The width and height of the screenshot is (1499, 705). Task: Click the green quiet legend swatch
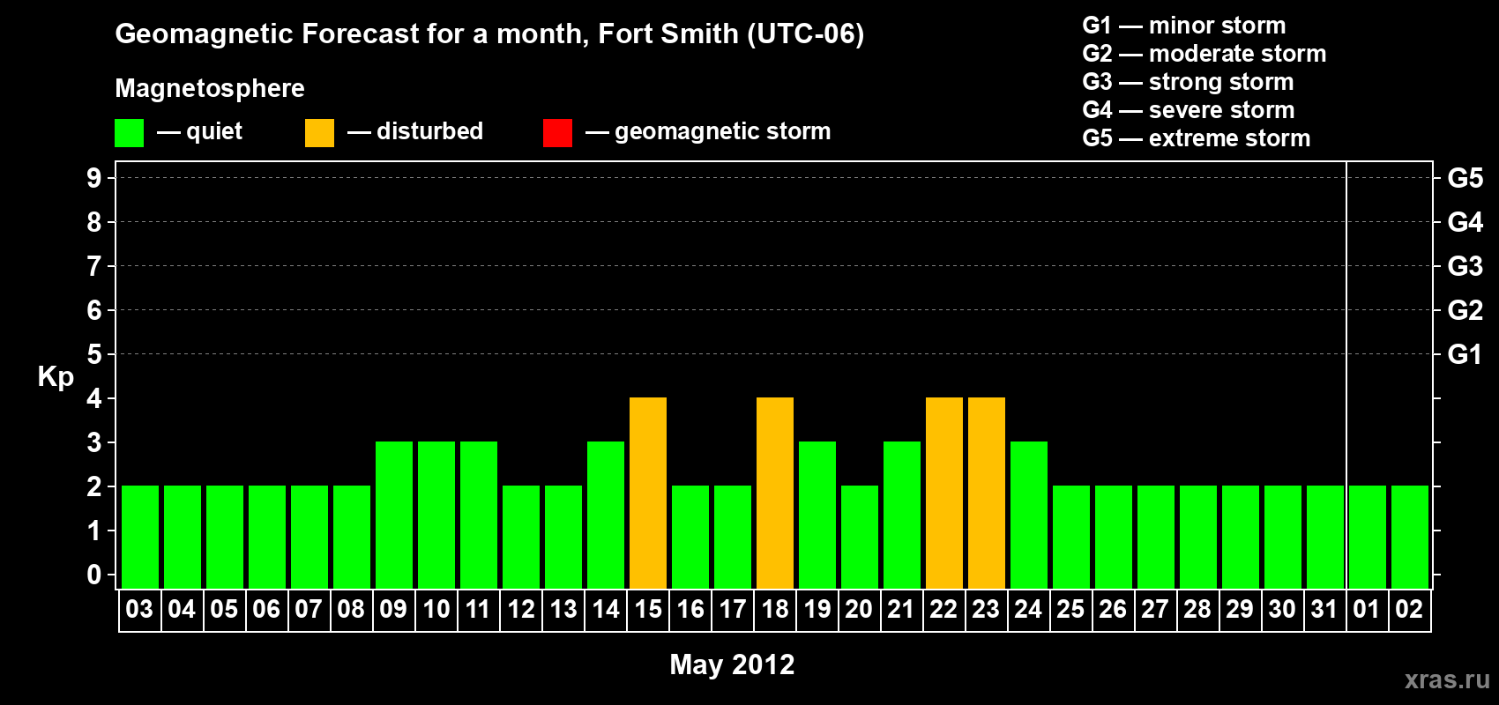pyautogui.click(x=129, y=133)
